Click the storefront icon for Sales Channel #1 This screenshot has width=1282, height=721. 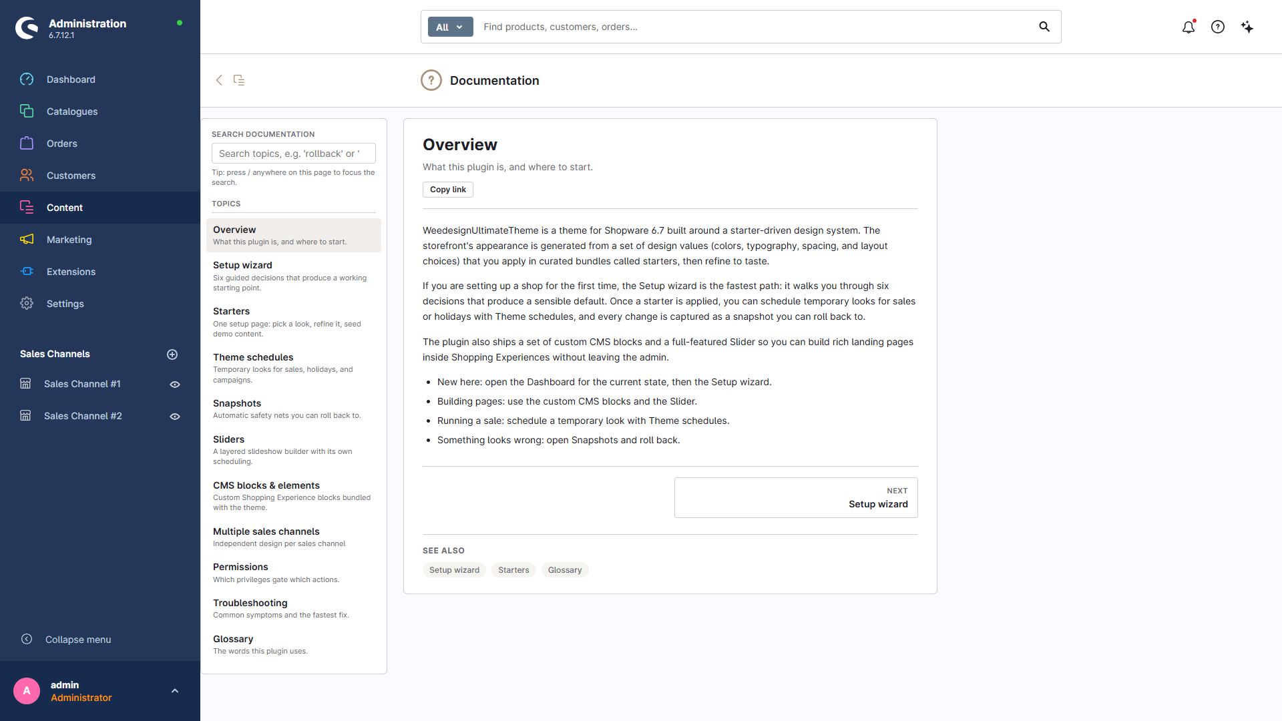click(x=25, y=384)
